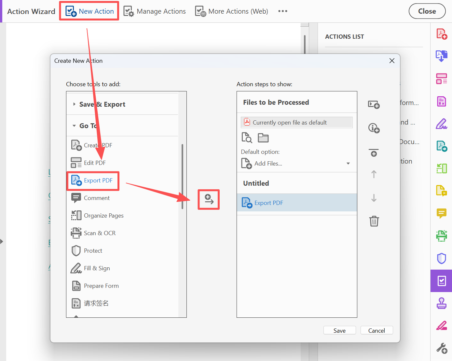The height and width of the screenshot is (361, 452).
Task: Open Manage Actions in the toolbar
Action: 155,11
